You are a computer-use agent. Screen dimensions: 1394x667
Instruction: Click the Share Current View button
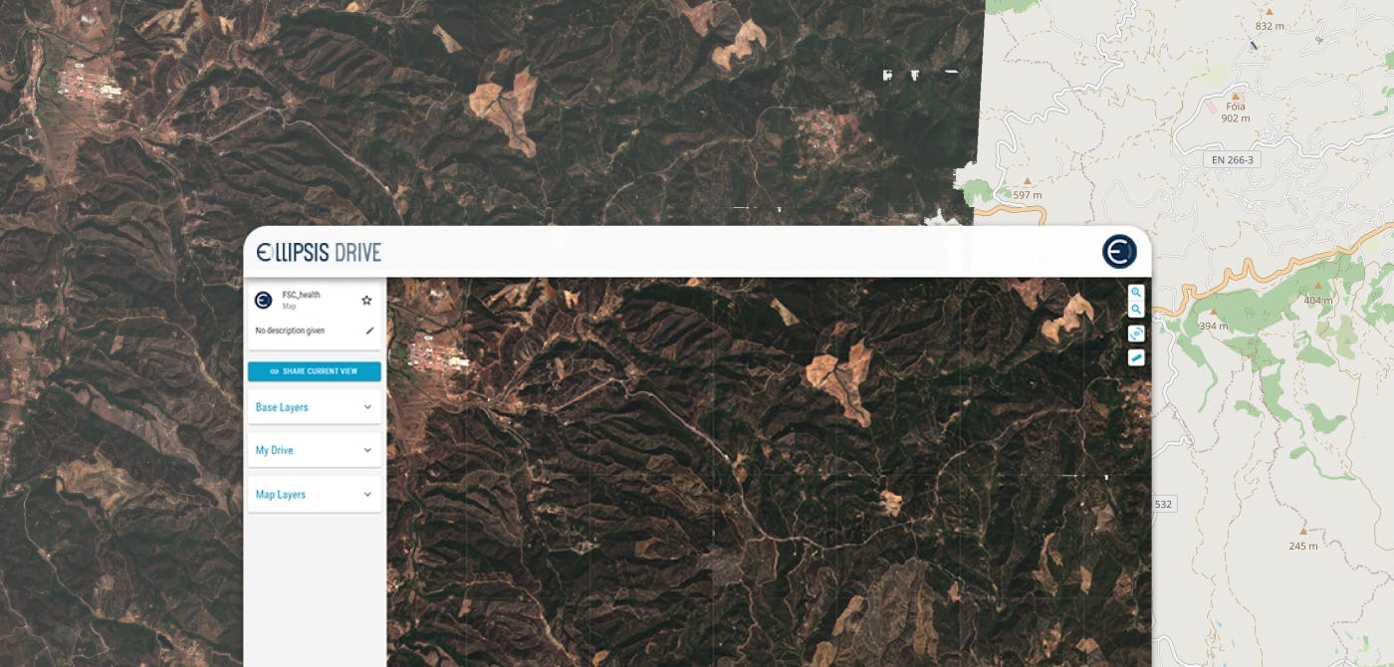(315, 371)
